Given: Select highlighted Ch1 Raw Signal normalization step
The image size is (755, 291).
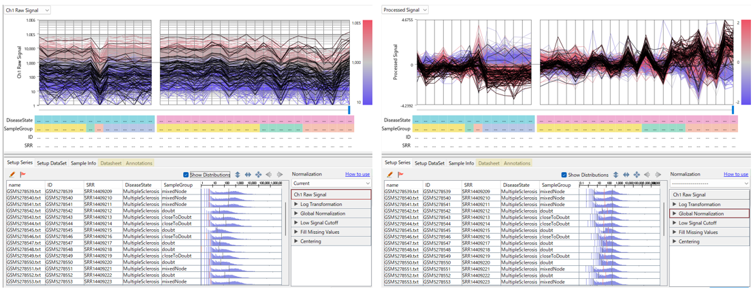Looking at the screenshot, I should click(x=332, y=194).
